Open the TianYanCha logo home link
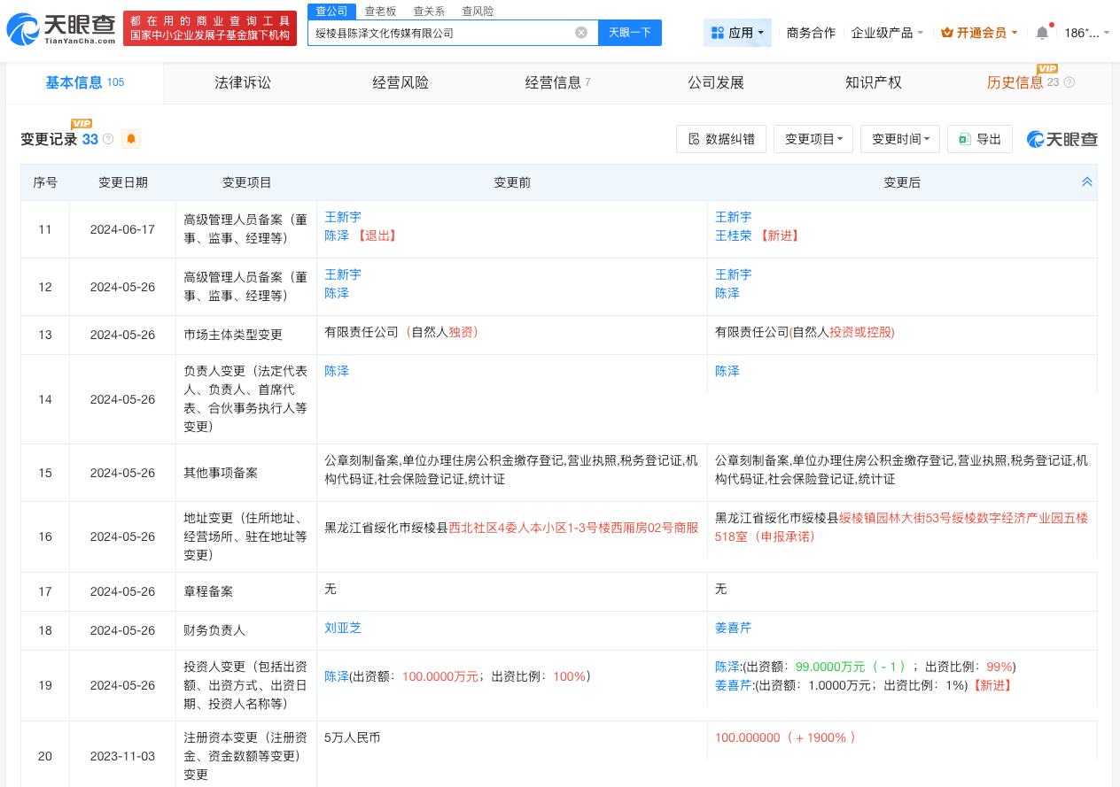This screenshot has width=1120, height=787. tap(61, 29)
